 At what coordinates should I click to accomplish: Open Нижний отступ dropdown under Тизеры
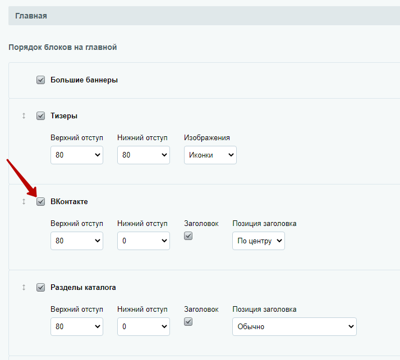(144, 155)
